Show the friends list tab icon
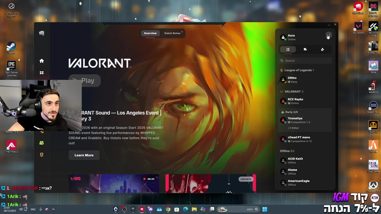 point(288,49)
